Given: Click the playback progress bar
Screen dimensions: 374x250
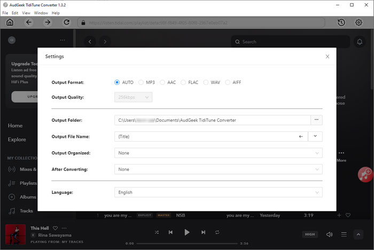Looking at the screenshot, I should tap(187, 244).
